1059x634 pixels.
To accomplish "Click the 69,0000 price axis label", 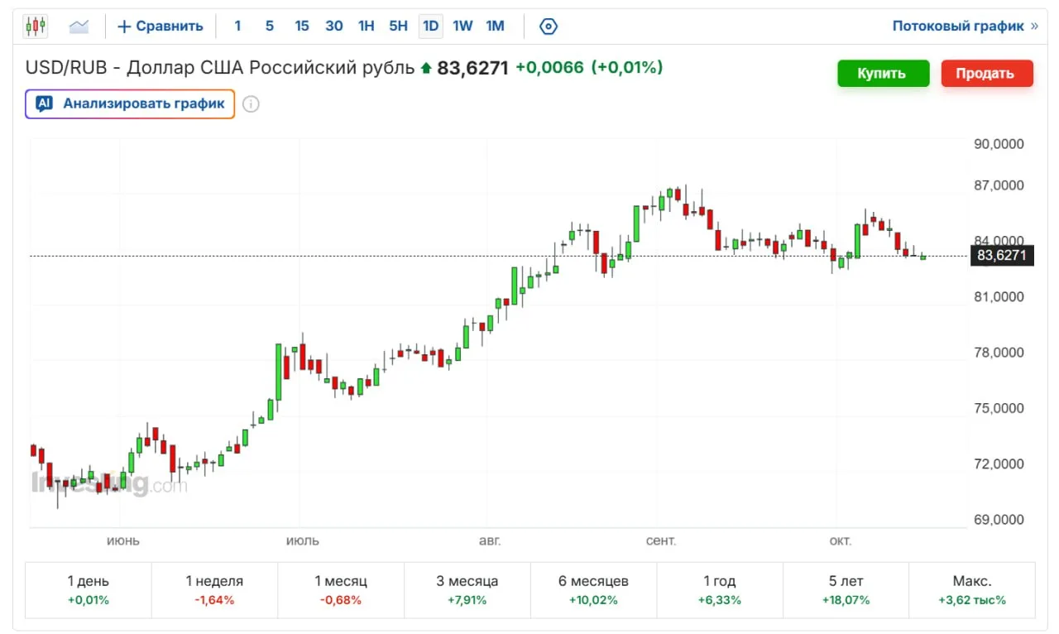I will tap(999, 520).
